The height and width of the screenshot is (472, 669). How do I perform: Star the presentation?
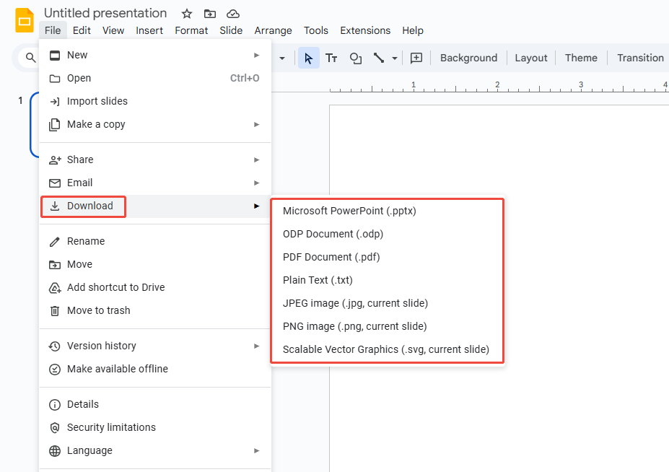[x=186, y=13]
